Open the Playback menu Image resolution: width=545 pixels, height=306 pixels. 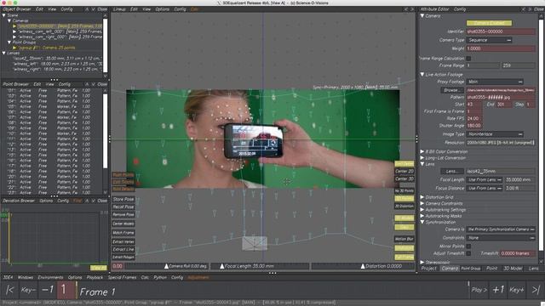(x=95, y=278)
